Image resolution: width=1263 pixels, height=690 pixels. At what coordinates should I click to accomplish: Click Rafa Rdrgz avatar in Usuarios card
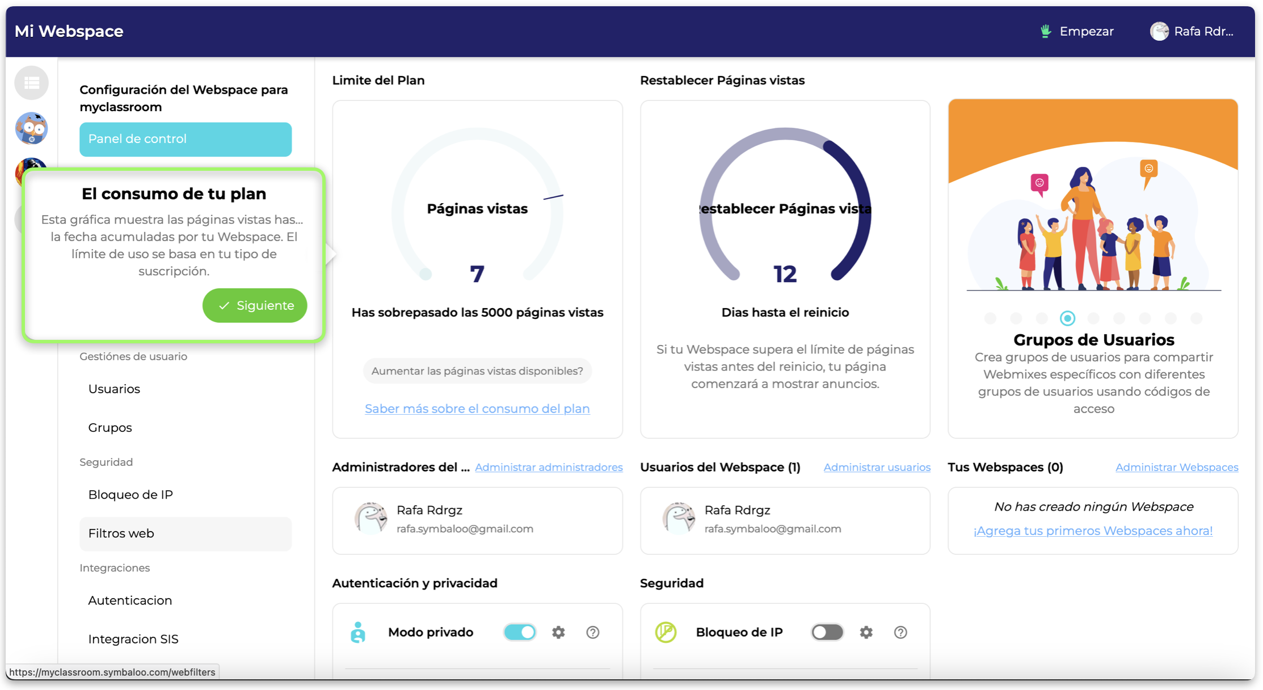point(679,518)
